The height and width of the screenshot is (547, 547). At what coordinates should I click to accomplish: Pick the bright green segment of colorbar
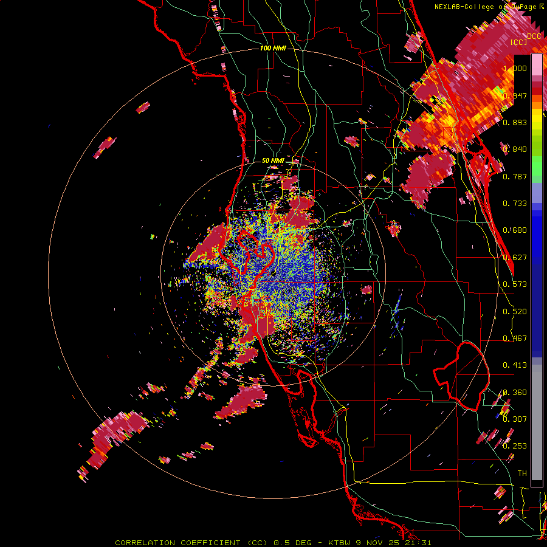[537, 167]
